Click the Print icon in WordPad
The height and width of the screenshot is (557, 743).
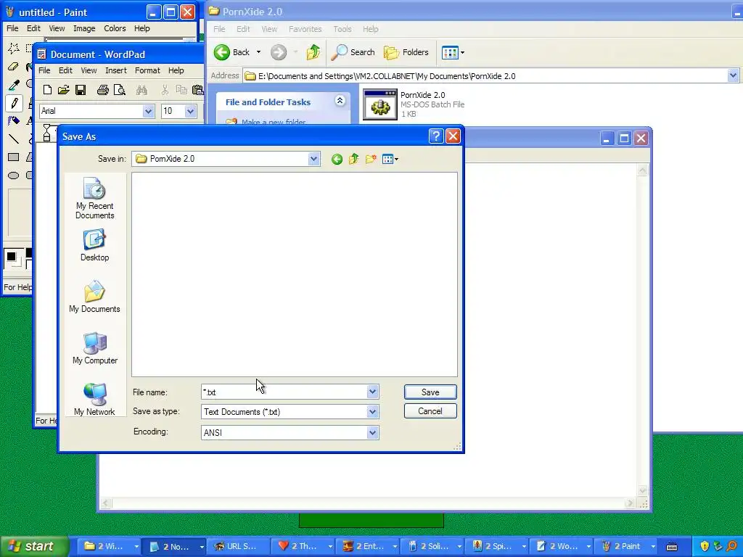click(x=102, y=89)
